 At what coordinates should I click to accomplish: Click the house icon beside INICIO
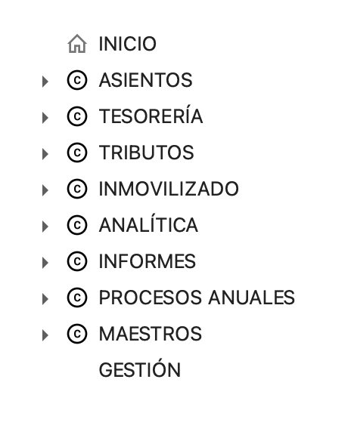pos(77,44)
